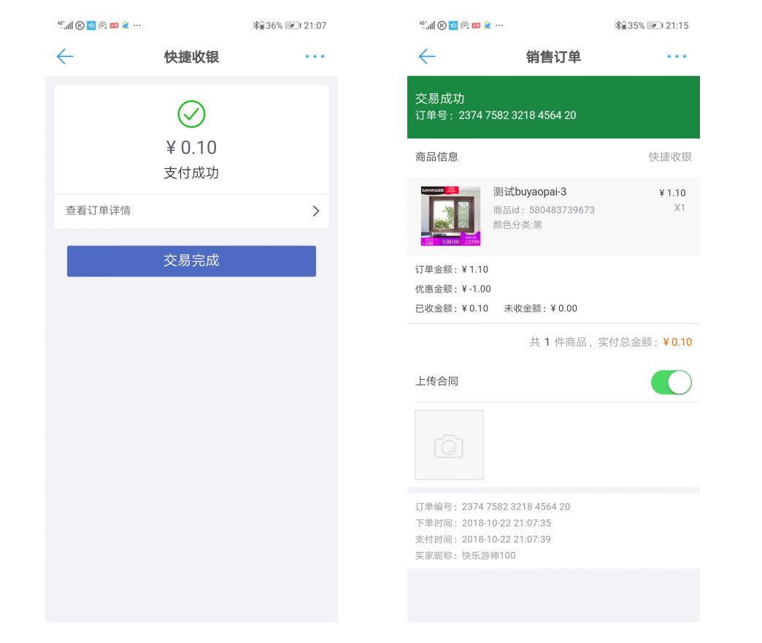Go back from the 快捷收银 screen

click(65, 57)
